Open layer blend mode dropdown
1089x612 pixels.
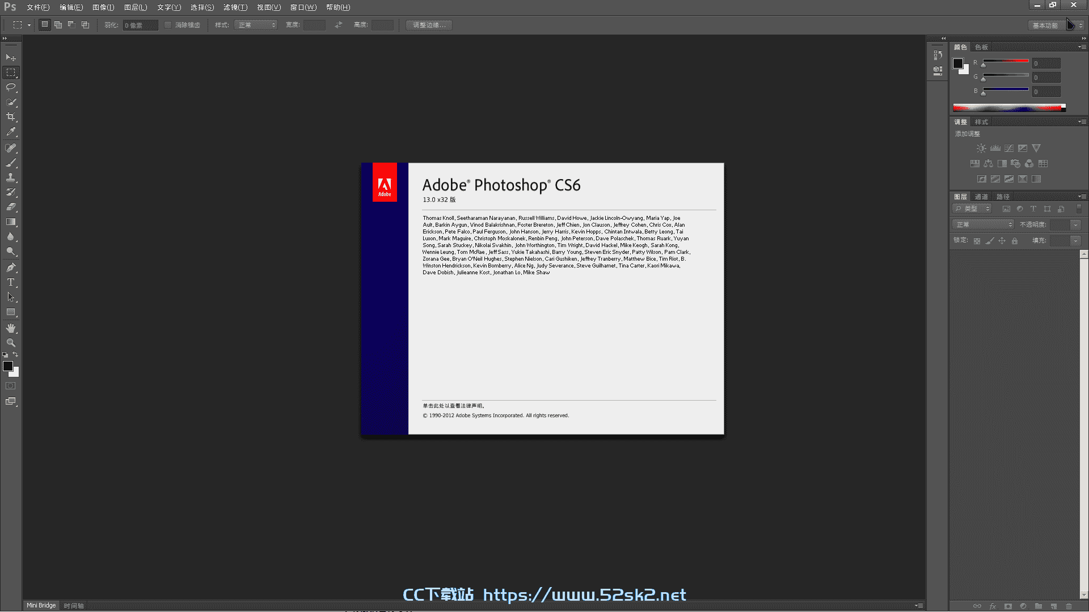click(984, 225)
